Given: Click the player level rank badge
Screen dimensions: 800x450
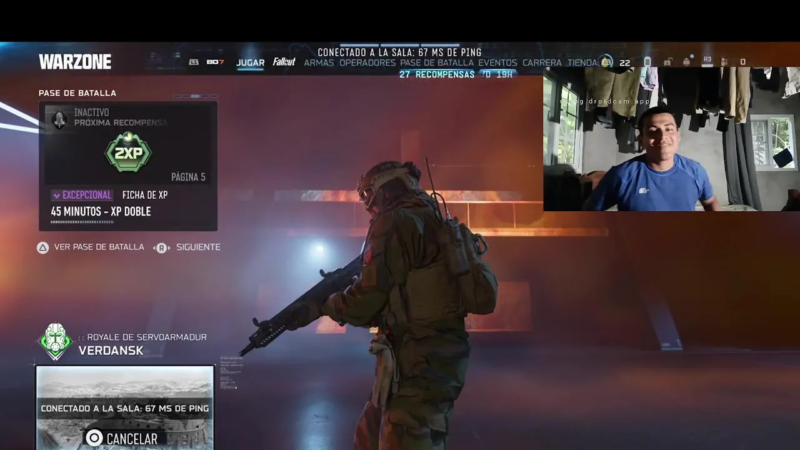Looking at the screenshot, I should tap(606, 61).
